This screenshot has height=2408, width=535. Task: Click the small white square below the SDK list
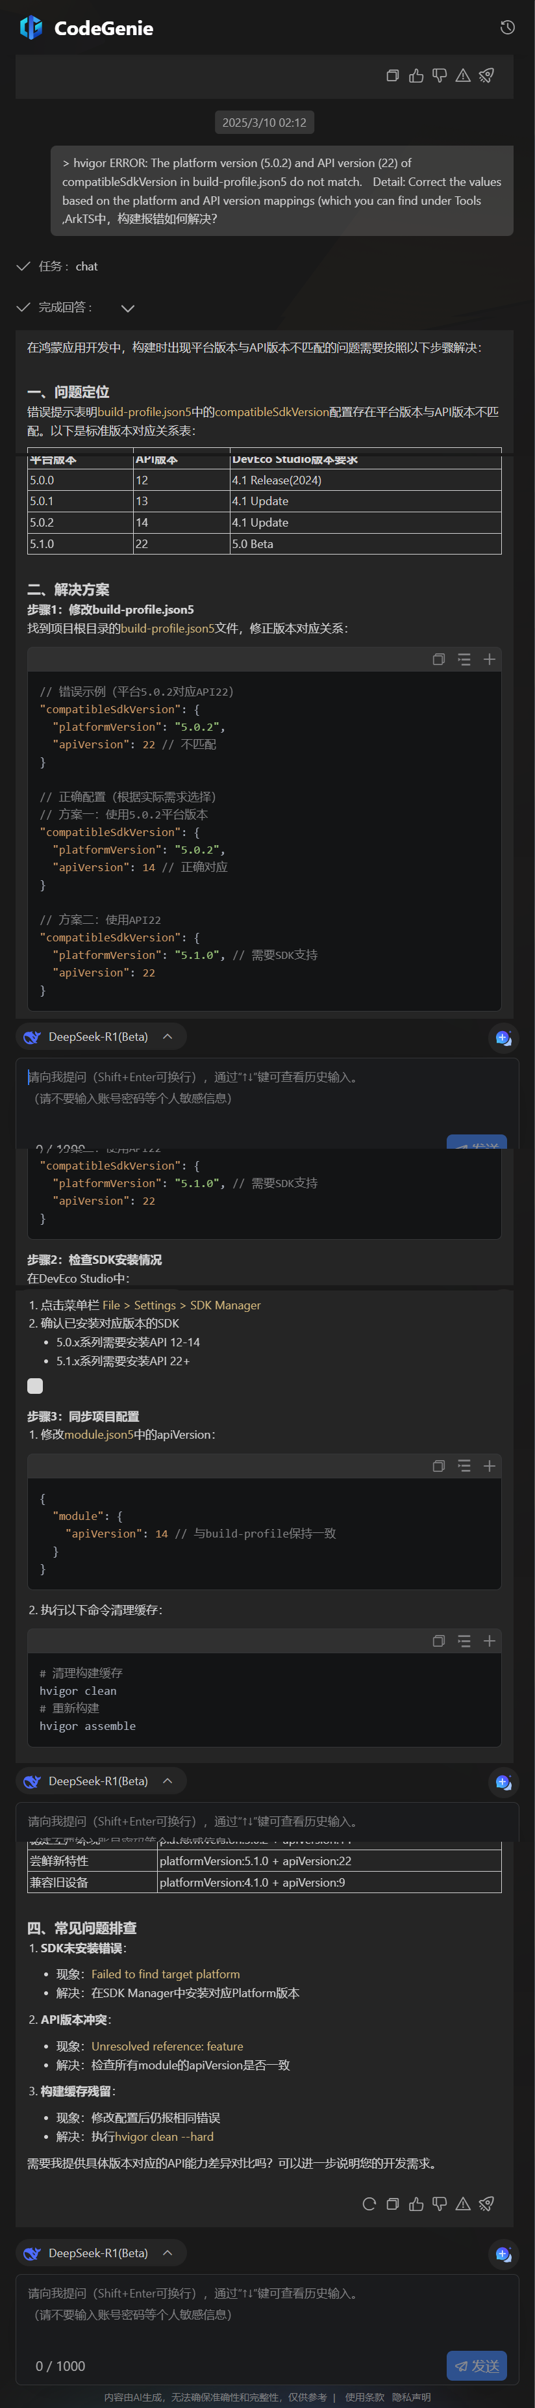point(36,1386)
